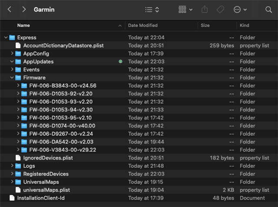Sort files by the Size column
Viewport: 278px width, 207px height.
coord(205,26)
